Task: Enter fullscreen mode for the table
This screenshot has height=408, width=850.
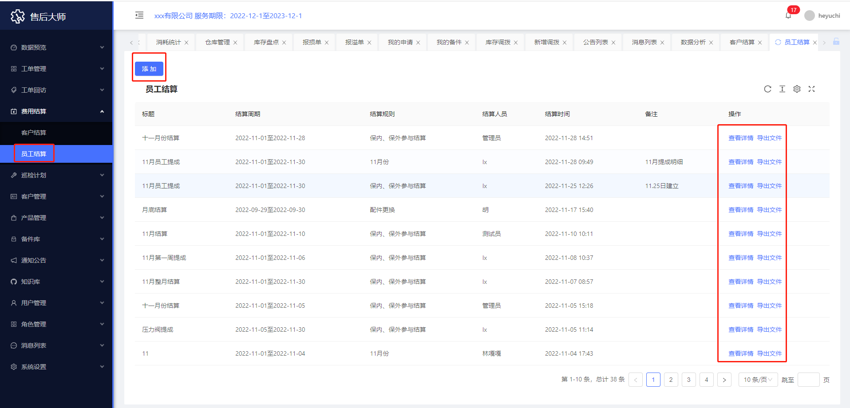Action: 811,89
